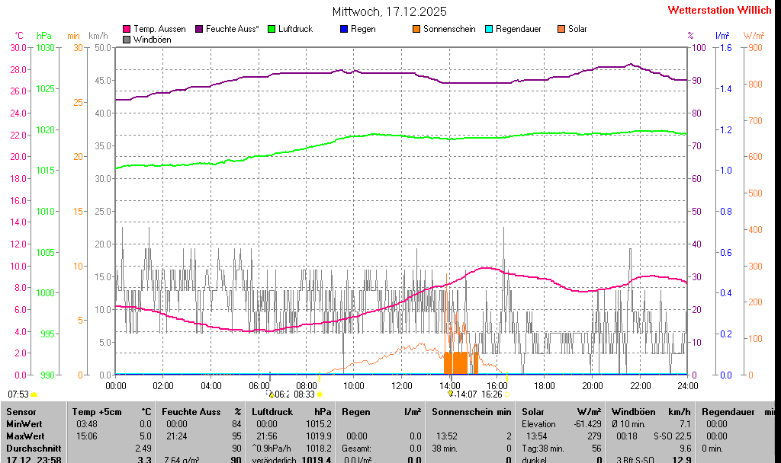Click the orange Sonnenschein legend square
This screenshot has height=463, width=781.
click(416, 29)
